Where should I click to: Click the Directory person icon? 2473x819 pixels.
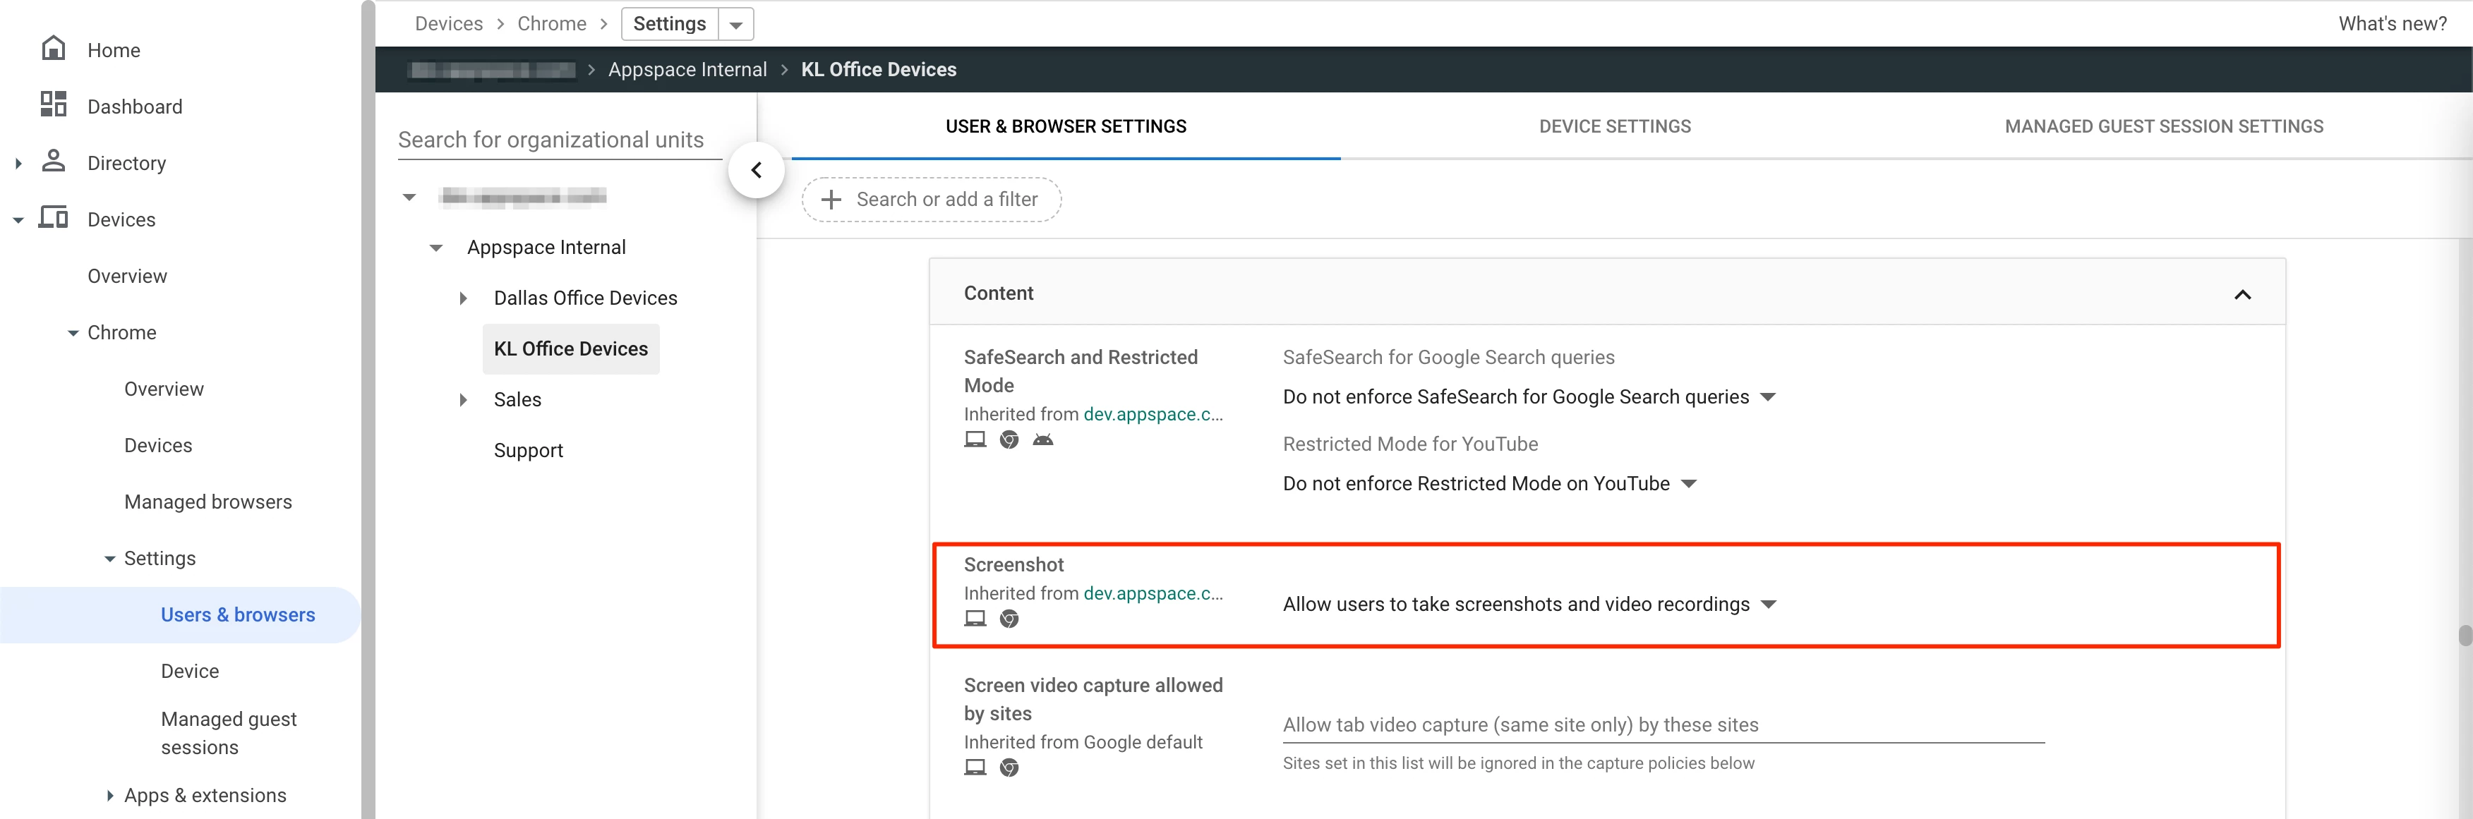point(54,161)
